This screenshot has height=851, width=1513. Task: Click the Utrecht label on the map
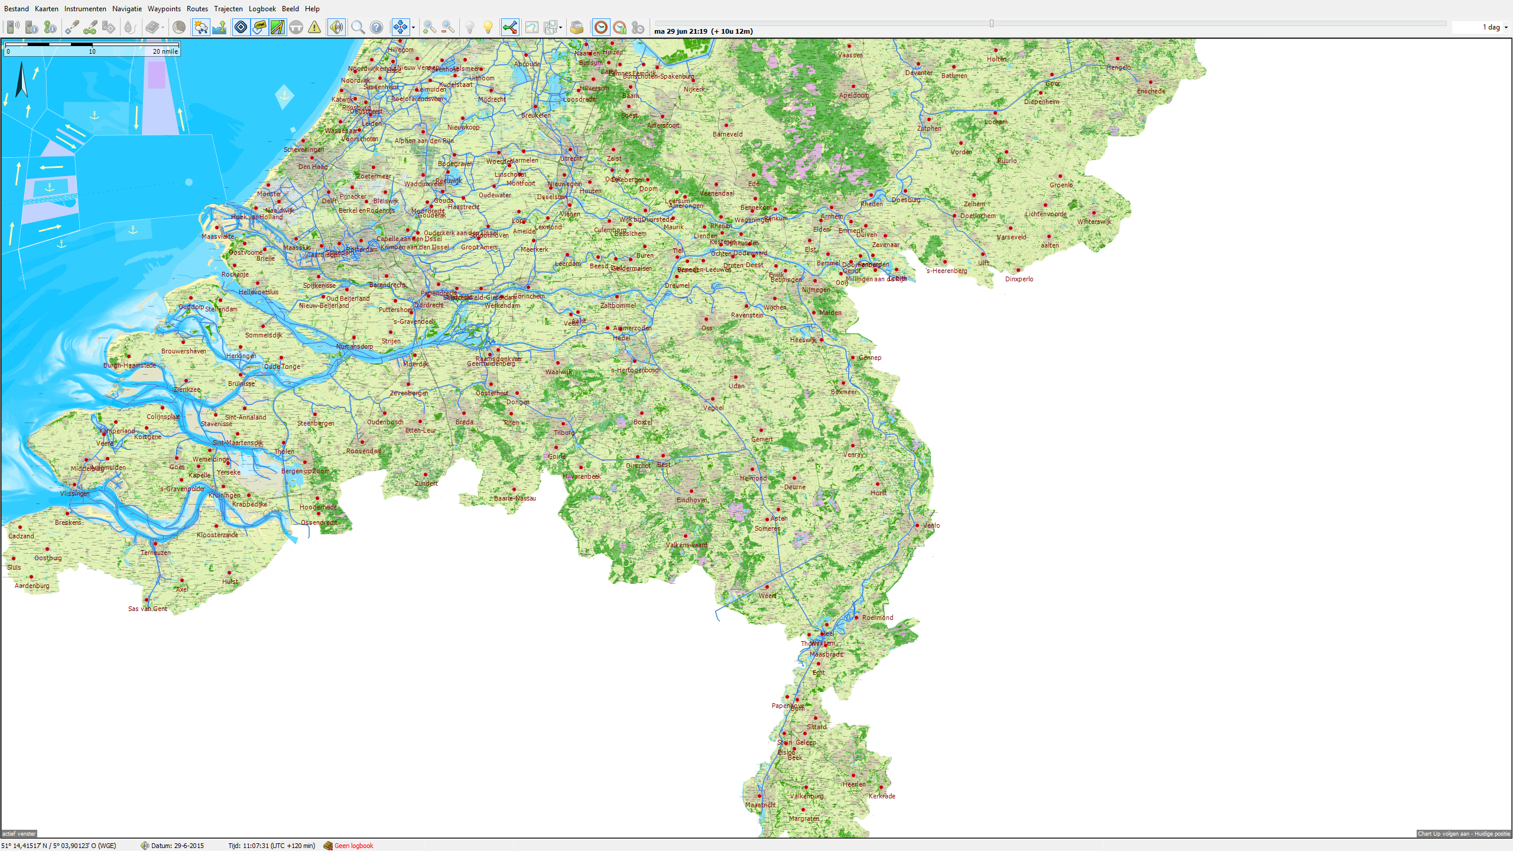[571, 158]
